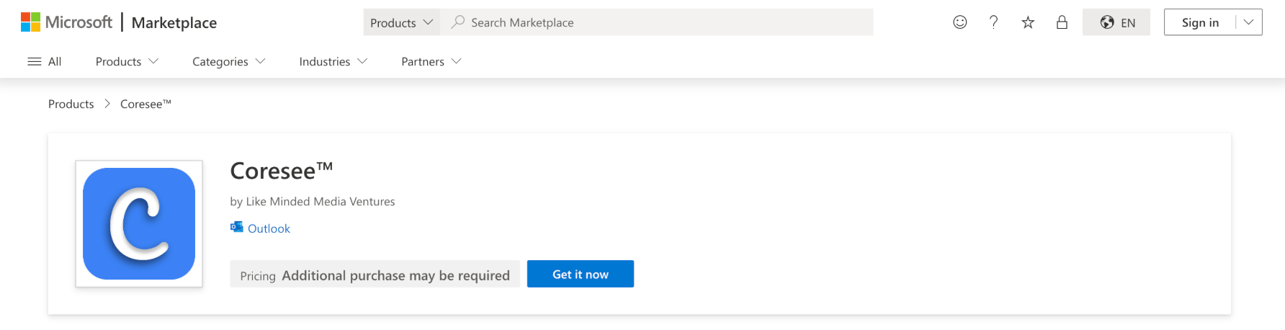This screenshot has width=1285, height=330.
Task: Open the help question mark icon
Action: click(x=994, y=22)
